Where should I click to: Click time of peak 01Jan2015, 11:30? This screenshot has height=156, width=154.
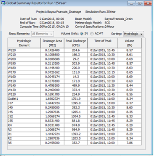point(103,86)
